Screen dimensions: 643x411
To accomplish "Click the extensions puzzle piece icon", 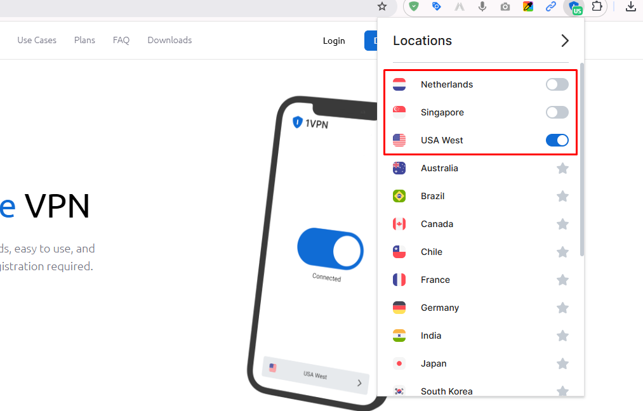I will click(597, 8).
